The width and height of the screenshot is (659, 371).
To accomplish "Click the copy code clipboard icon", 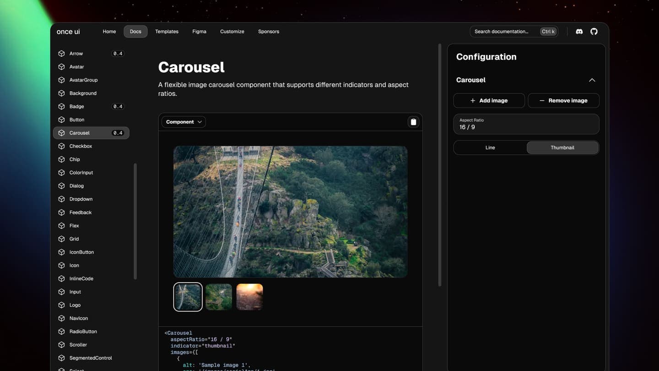I will (x=413, y=121).
